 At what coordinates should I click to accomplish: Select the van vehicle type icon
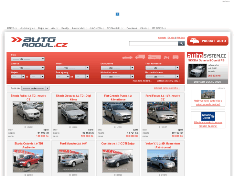click(x=140, y=57)
